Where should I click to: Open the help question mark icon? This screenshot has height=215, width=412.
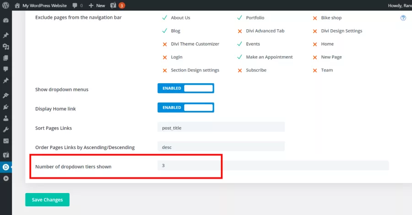click(x=403, y=18)
